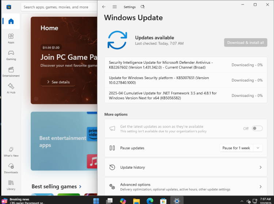This screenshot has height=204, width=274.
Task: Open Task View from taskbar
Action: (110, 201)
